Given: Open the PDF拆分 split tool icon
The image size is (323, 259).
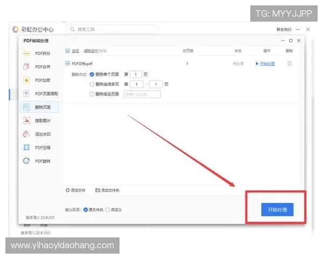Looking at the screenshot, I should click(26, 53).
